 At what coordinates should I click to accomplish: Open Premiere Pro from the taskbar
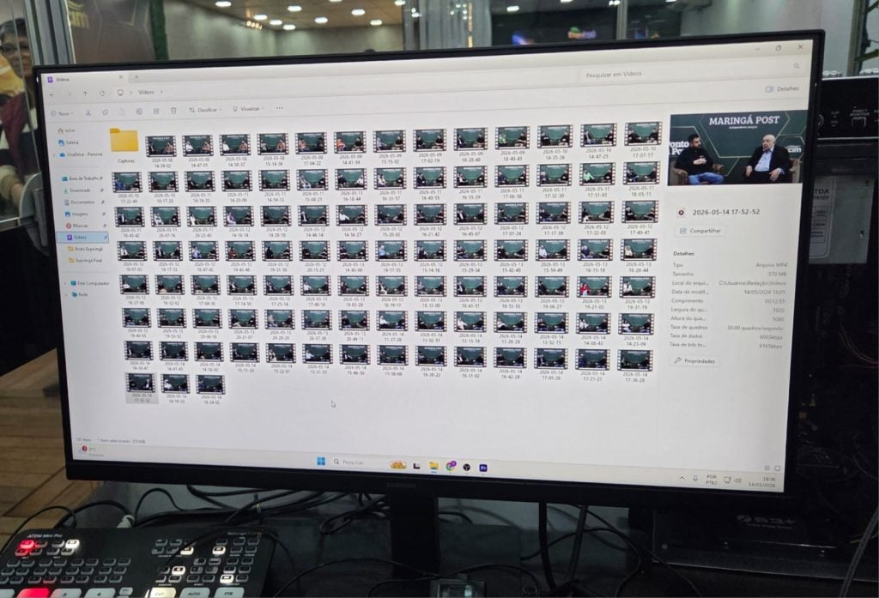pyautogui.click(x=483, y=468)
